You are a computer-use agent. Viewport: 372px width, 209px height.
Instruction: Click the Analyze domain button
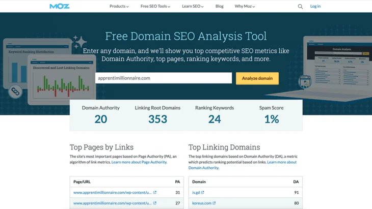click(257, 78)
